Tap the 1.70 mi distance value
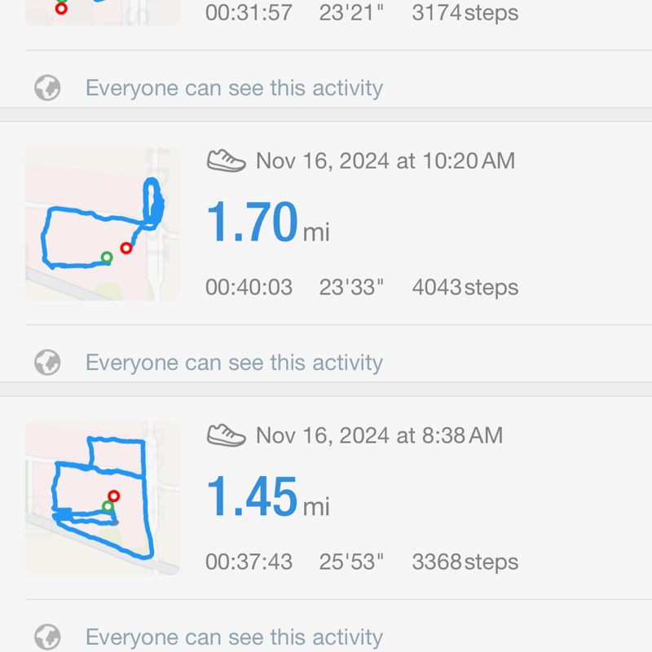Viewport: 652px width, 652px height. [253, 222]
